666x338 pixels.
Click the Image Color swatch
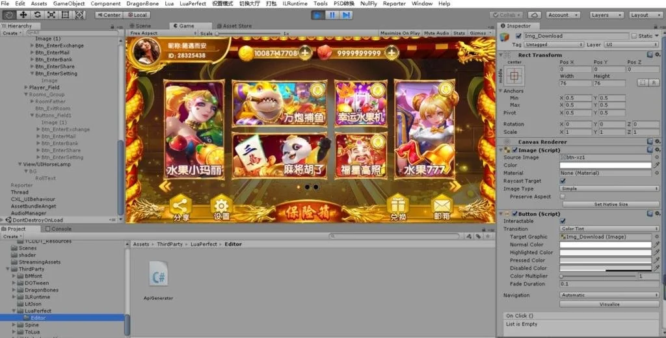pyautogui.click(x=605, y=165)
